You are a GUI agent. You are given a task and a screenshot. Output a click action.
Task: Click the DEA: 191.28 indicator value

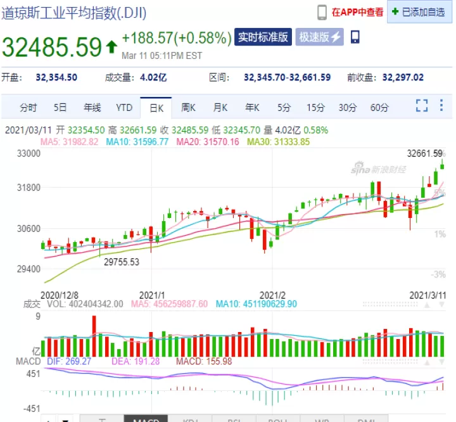pyautogui.click(x=136, y=361)
